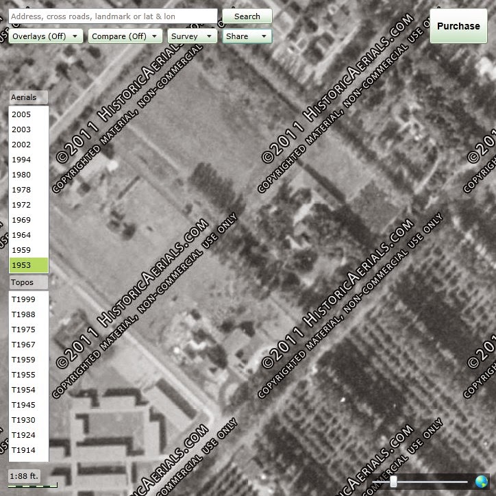Open the Survey dropdown menu
496x496 pixels.
coord(192,36)
